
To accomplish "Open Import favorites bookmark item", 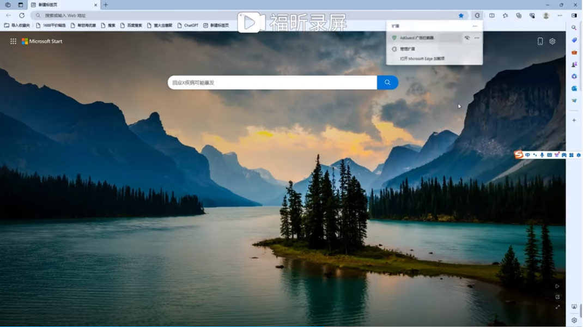I will [x=17, y=25].
